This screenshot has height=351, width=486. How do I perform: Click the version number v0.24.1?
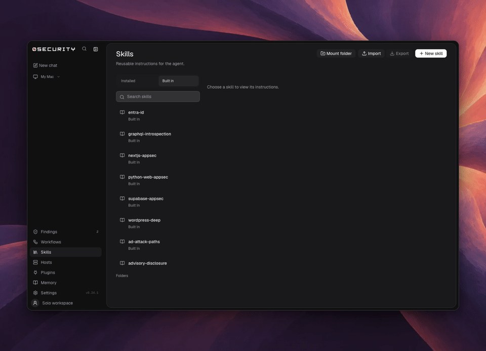coord(92,293)
